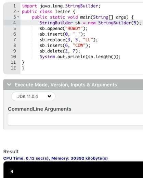
Task: Click the CPU Time and Memory result text
Action: point(55,158)
